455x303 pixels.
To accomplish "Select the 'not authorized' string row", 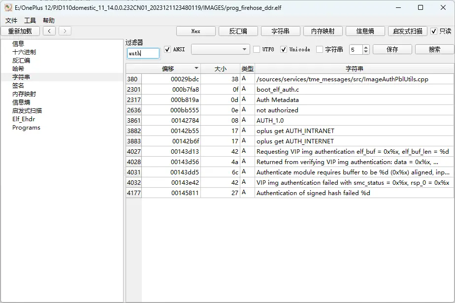I will (x=277, y=110).
